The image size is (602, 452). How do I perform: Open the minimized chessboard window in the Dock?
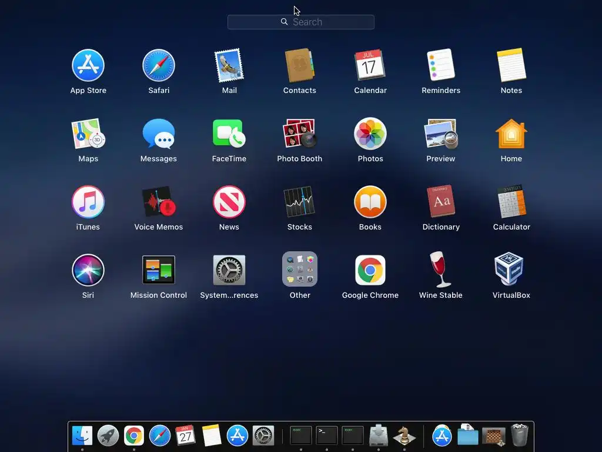[494, 437]
